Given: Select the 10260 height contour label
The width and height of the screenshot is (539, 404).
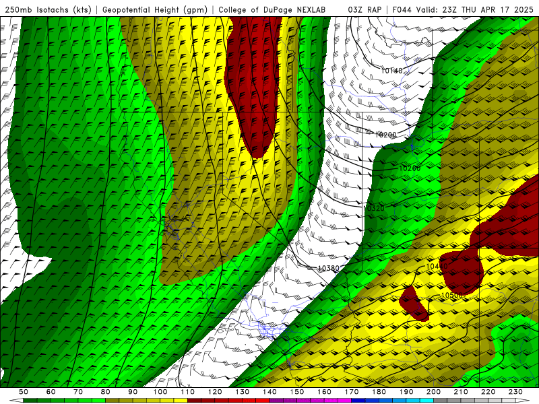Looking at the screenshot, I should pos(410,168).
